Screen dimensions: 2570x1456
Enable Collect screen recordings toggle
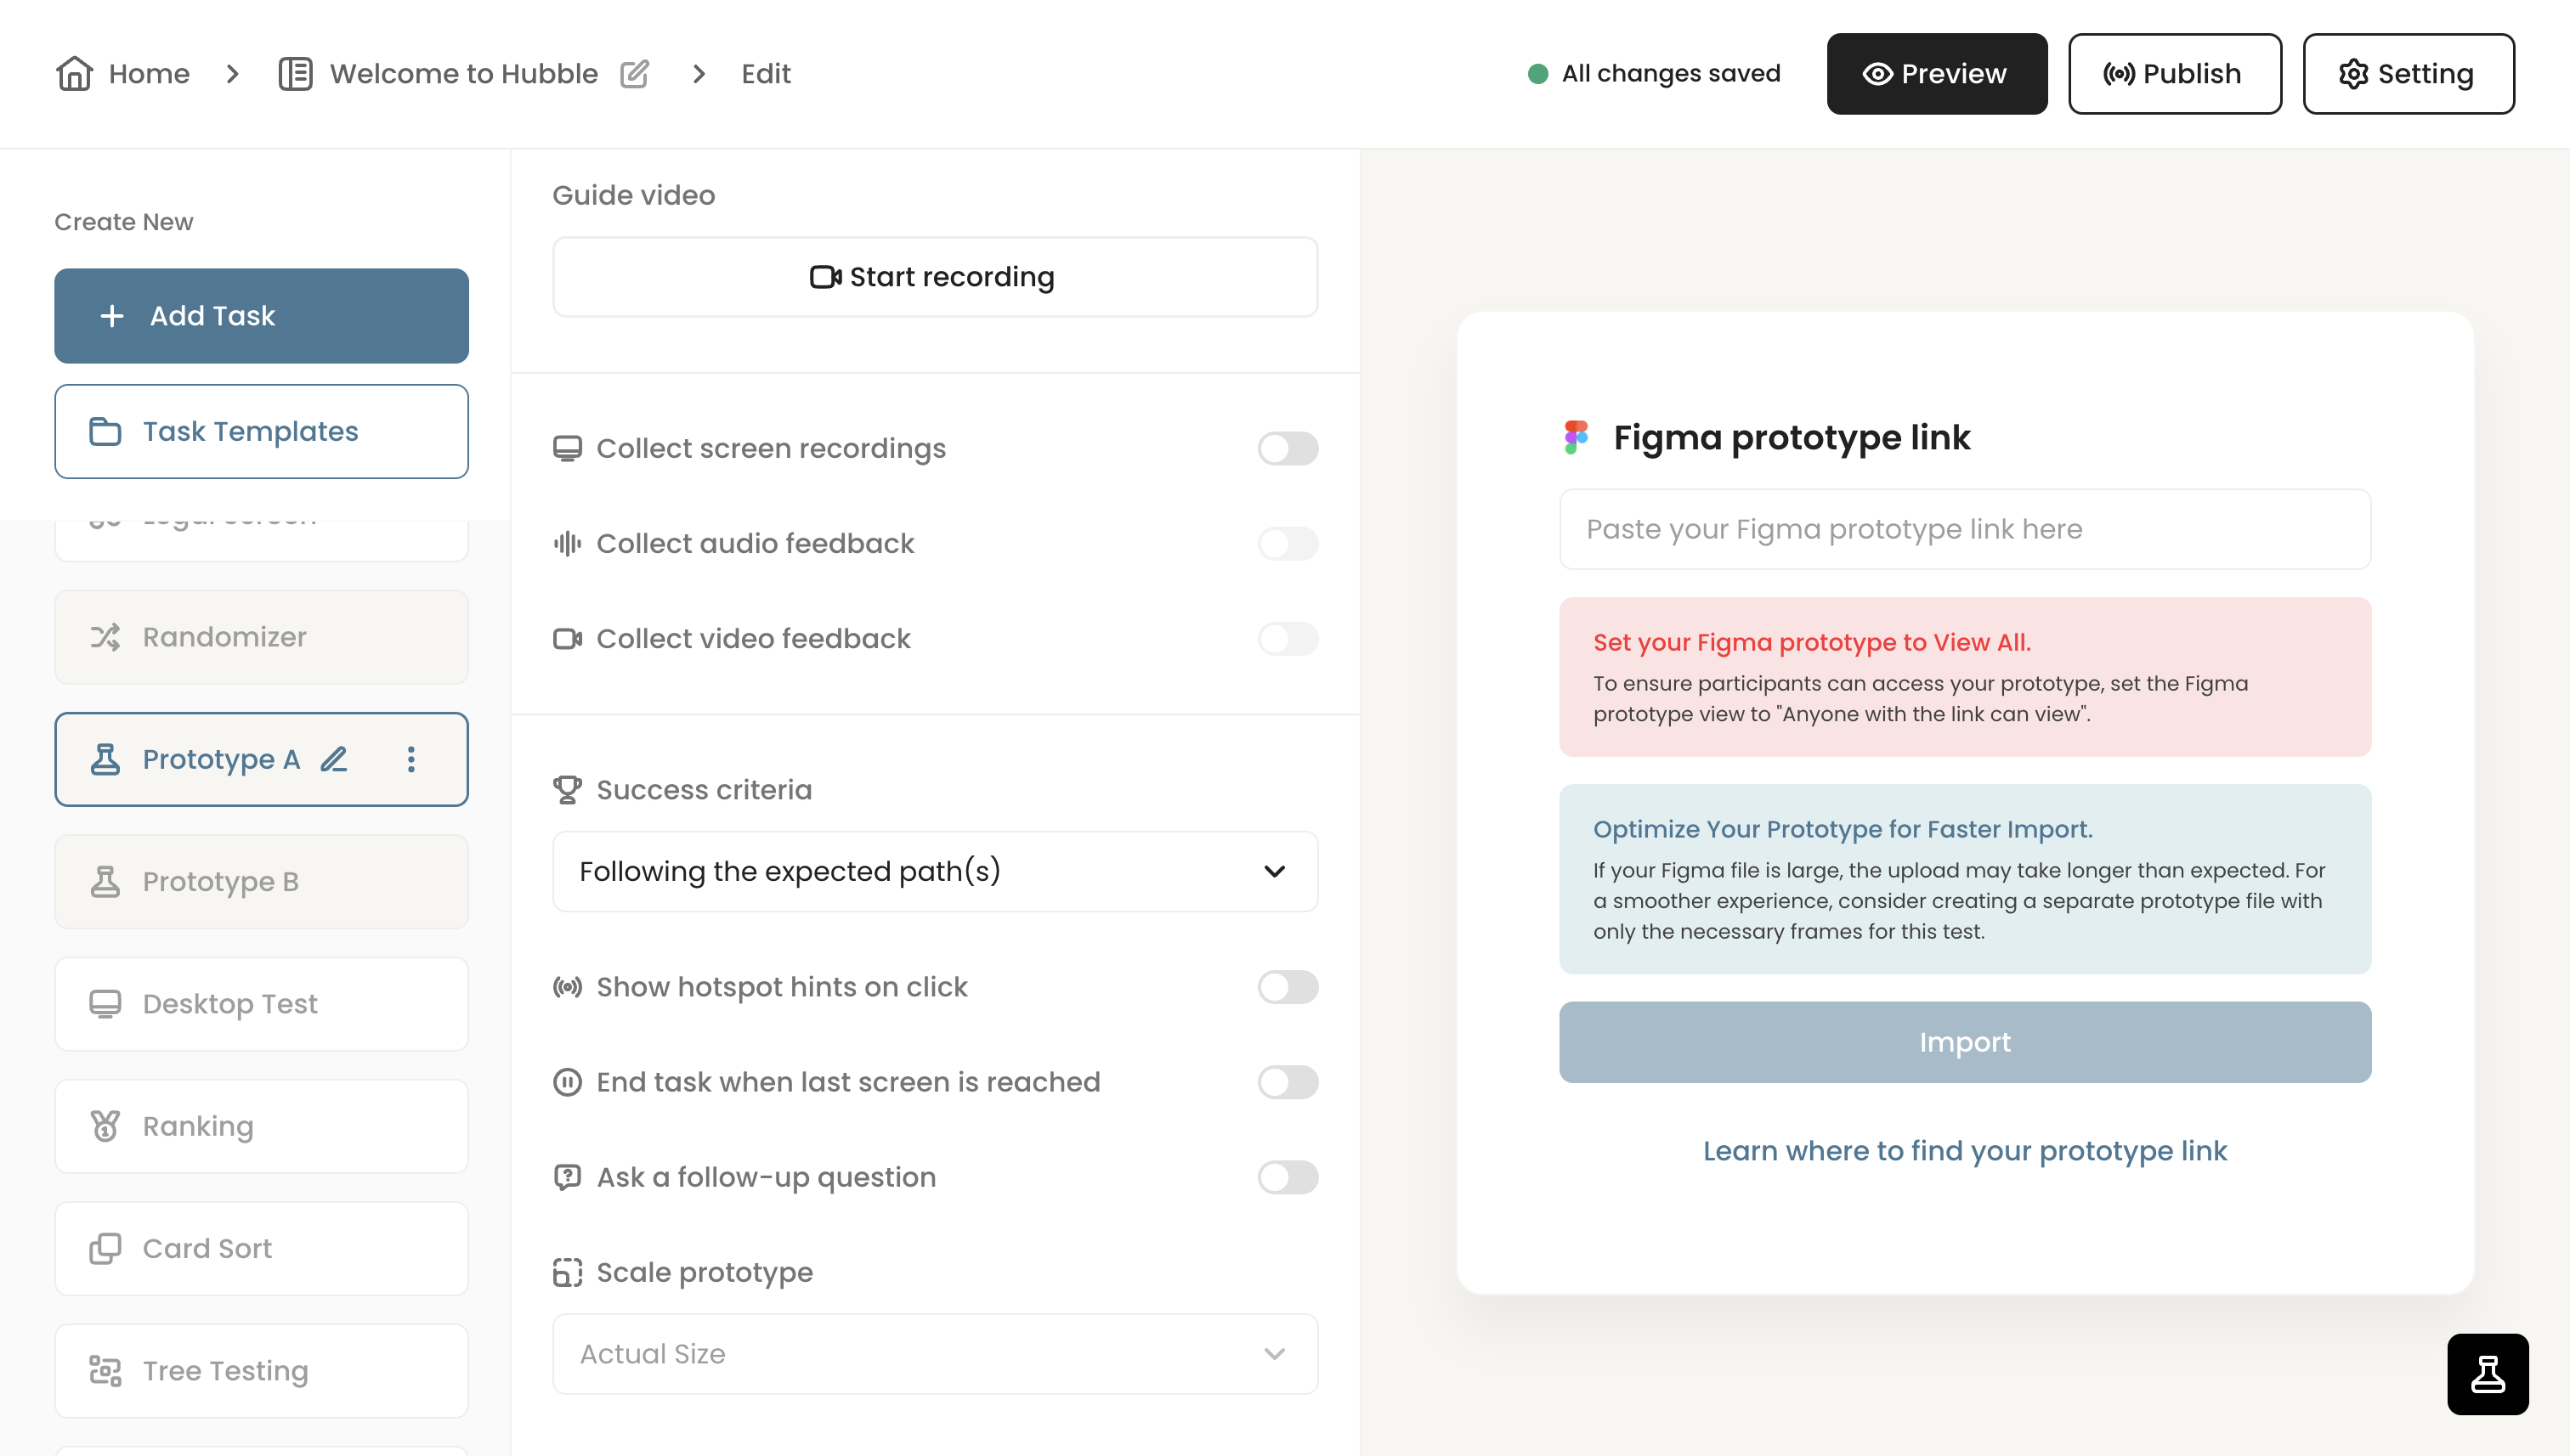click(1288, 448)
